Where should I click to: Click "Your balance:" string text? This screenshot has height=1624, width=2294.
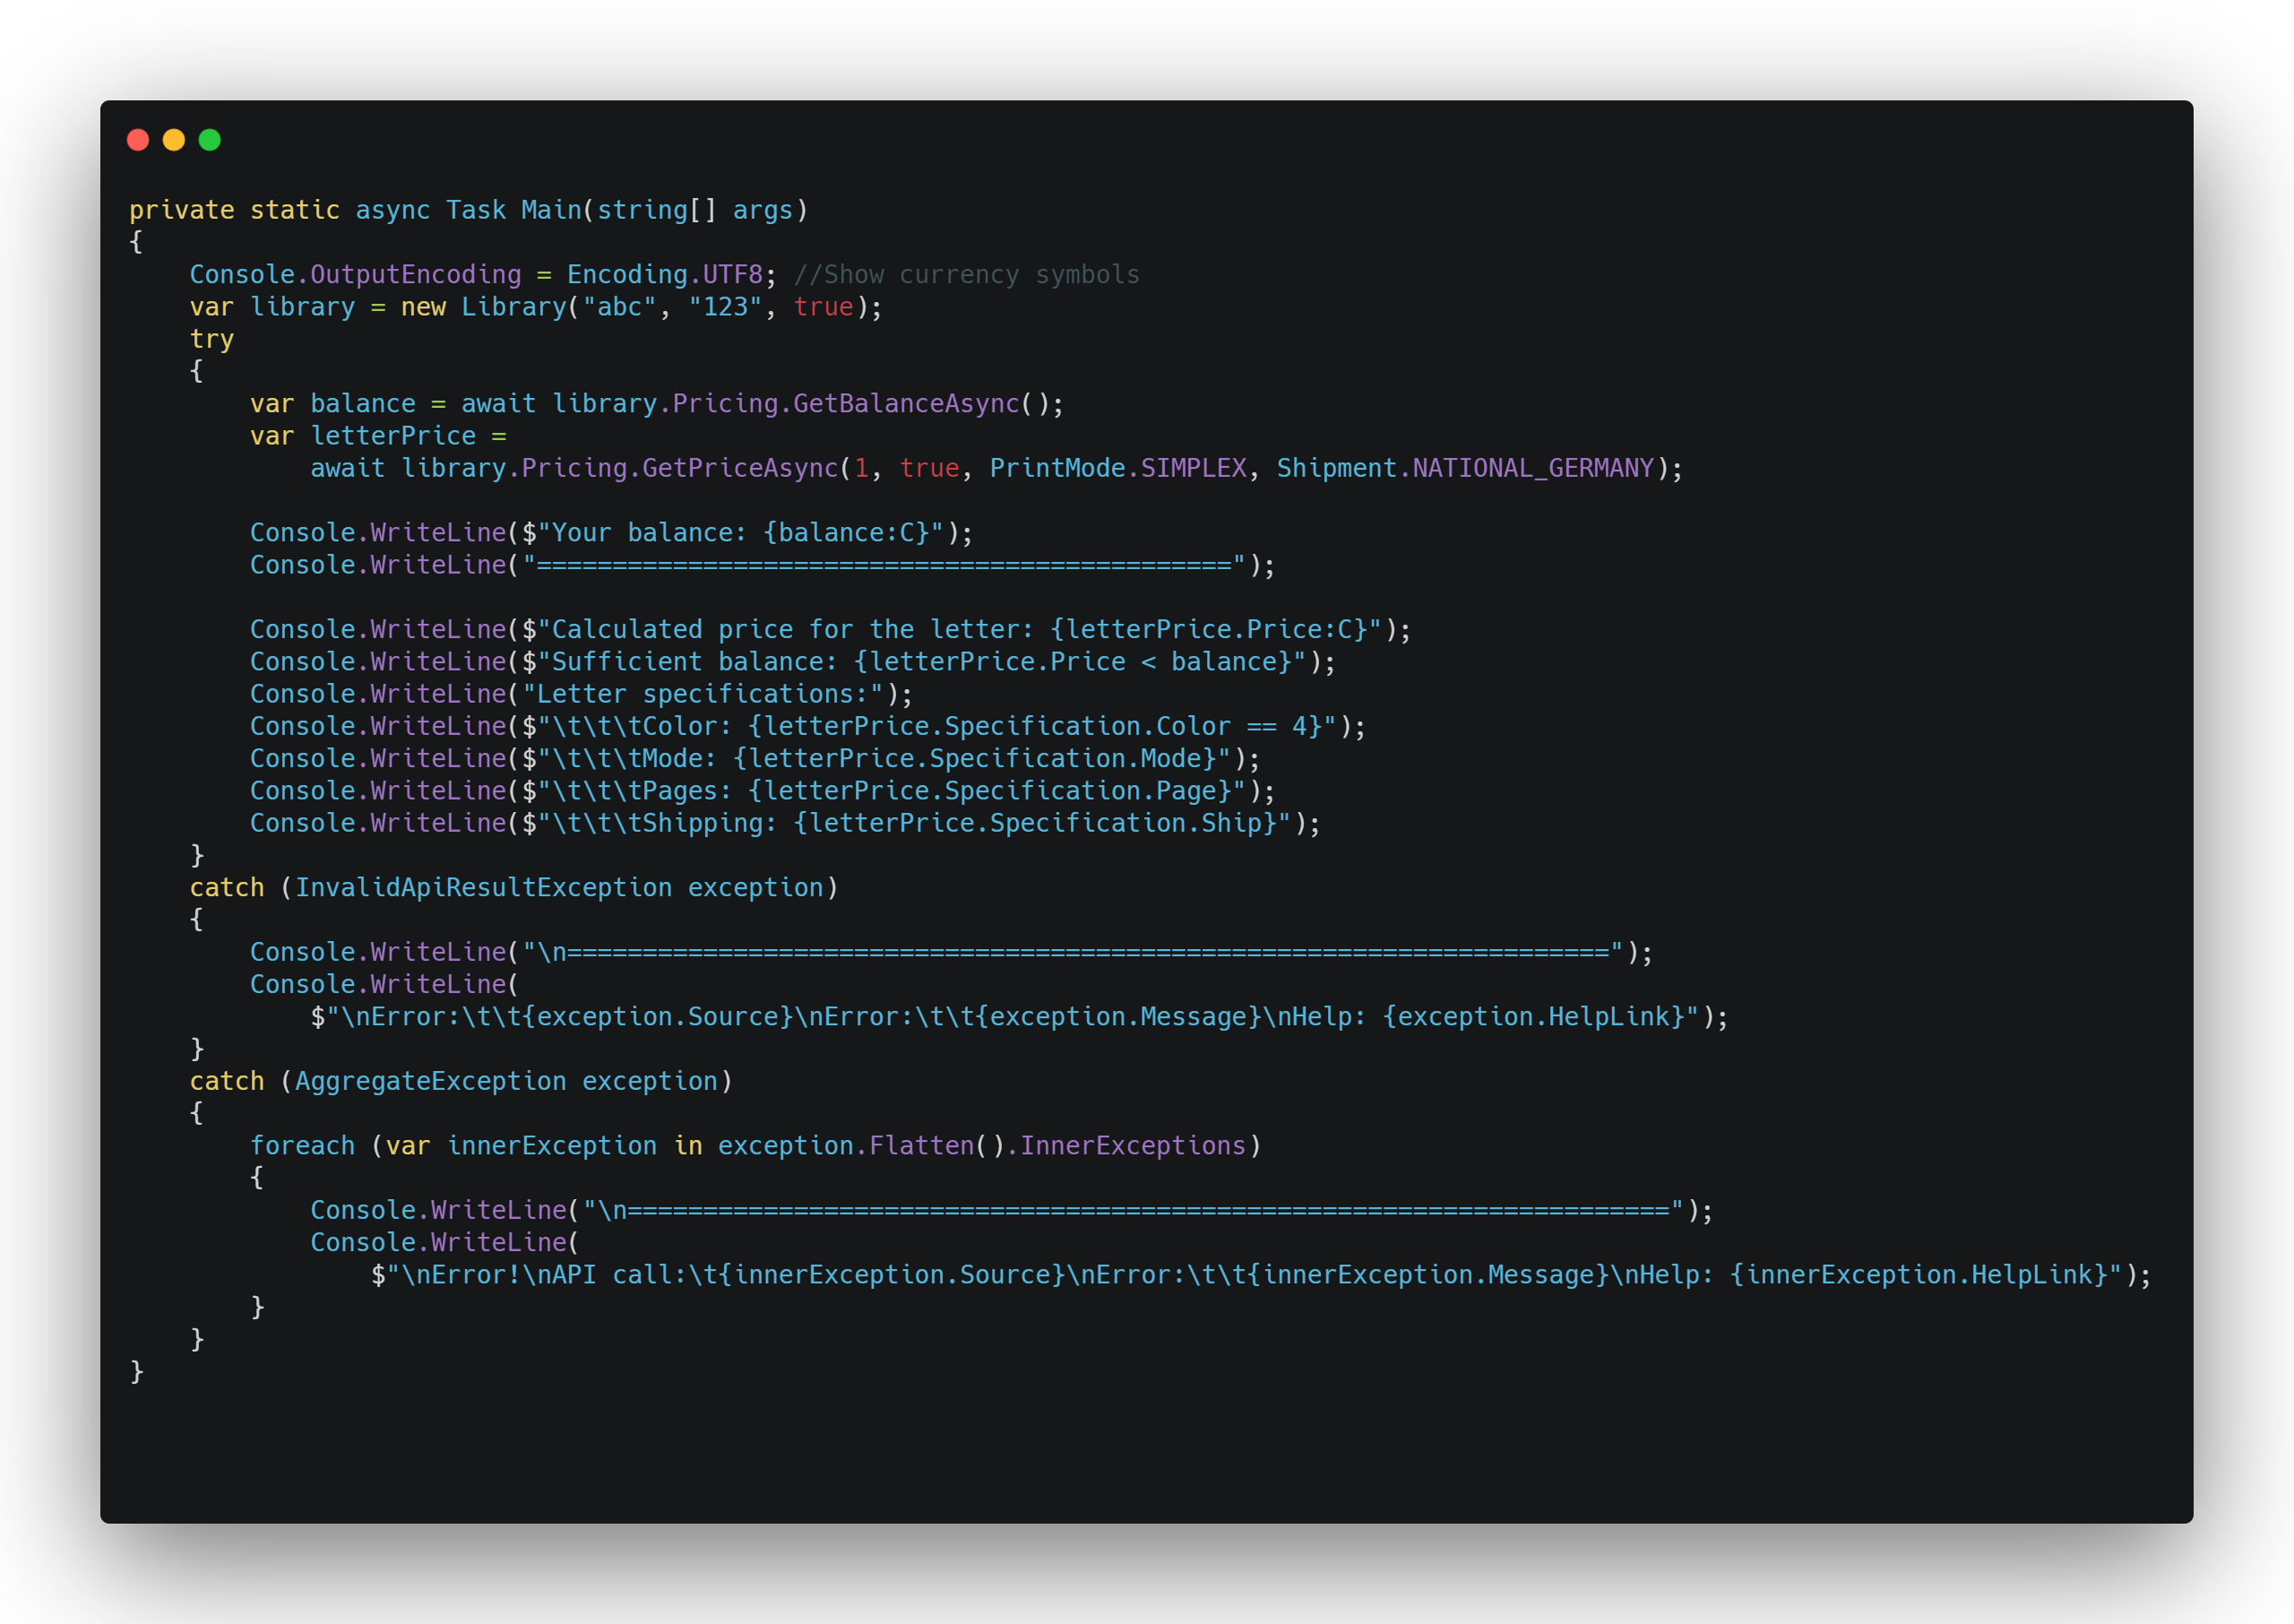(649, 533)
